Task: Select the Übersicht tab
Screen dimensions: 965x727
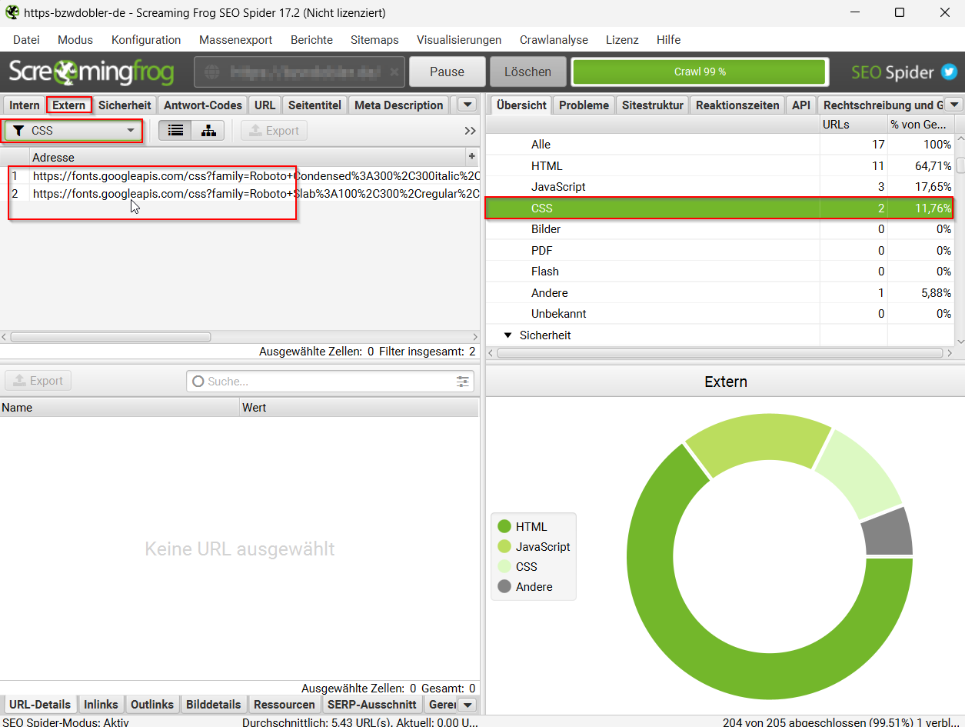Action: click(x=521, y=105)
